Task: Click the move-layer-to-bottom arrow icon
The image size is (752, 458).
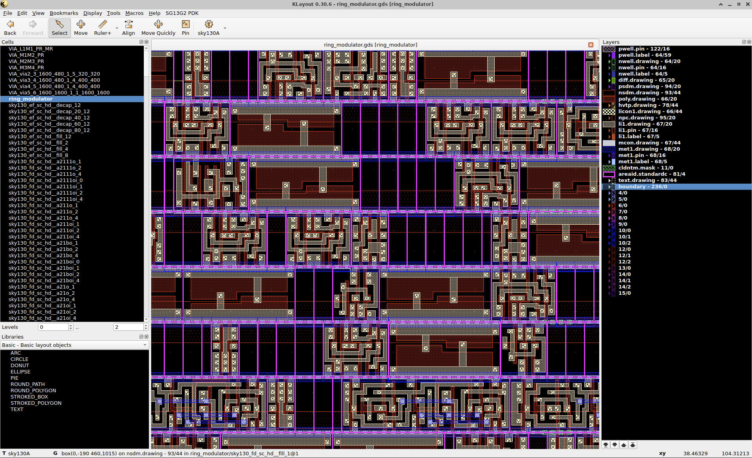Action: point(605,445)
